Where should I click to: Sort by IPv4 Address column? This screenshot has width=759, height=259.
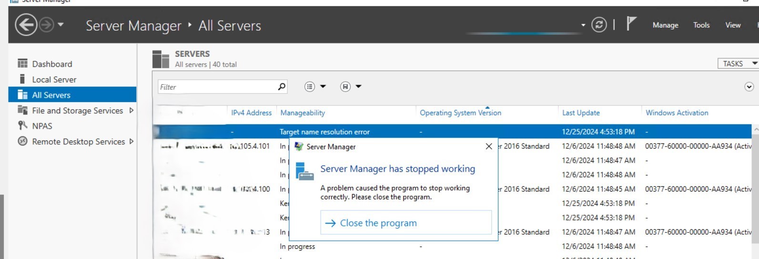click(x=251, y=113)
